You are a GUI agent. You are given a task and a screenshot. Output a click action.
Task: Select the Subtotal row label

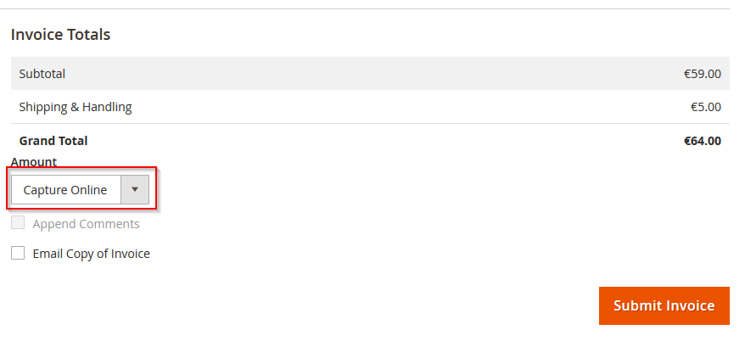[42, 74]
